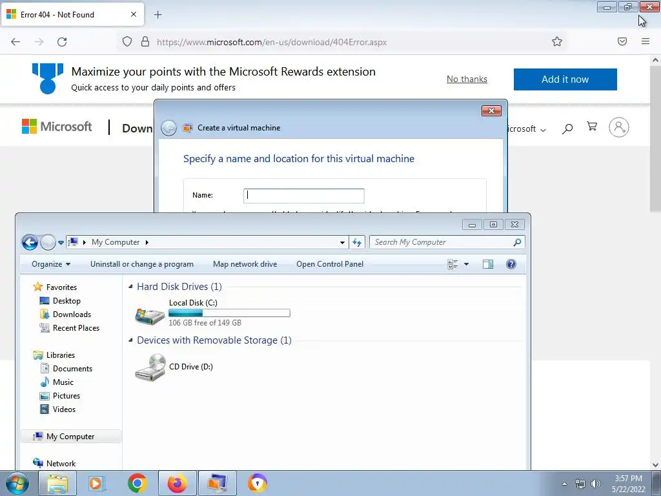Bookmark this page with the star icon

(x=557, y=41)
